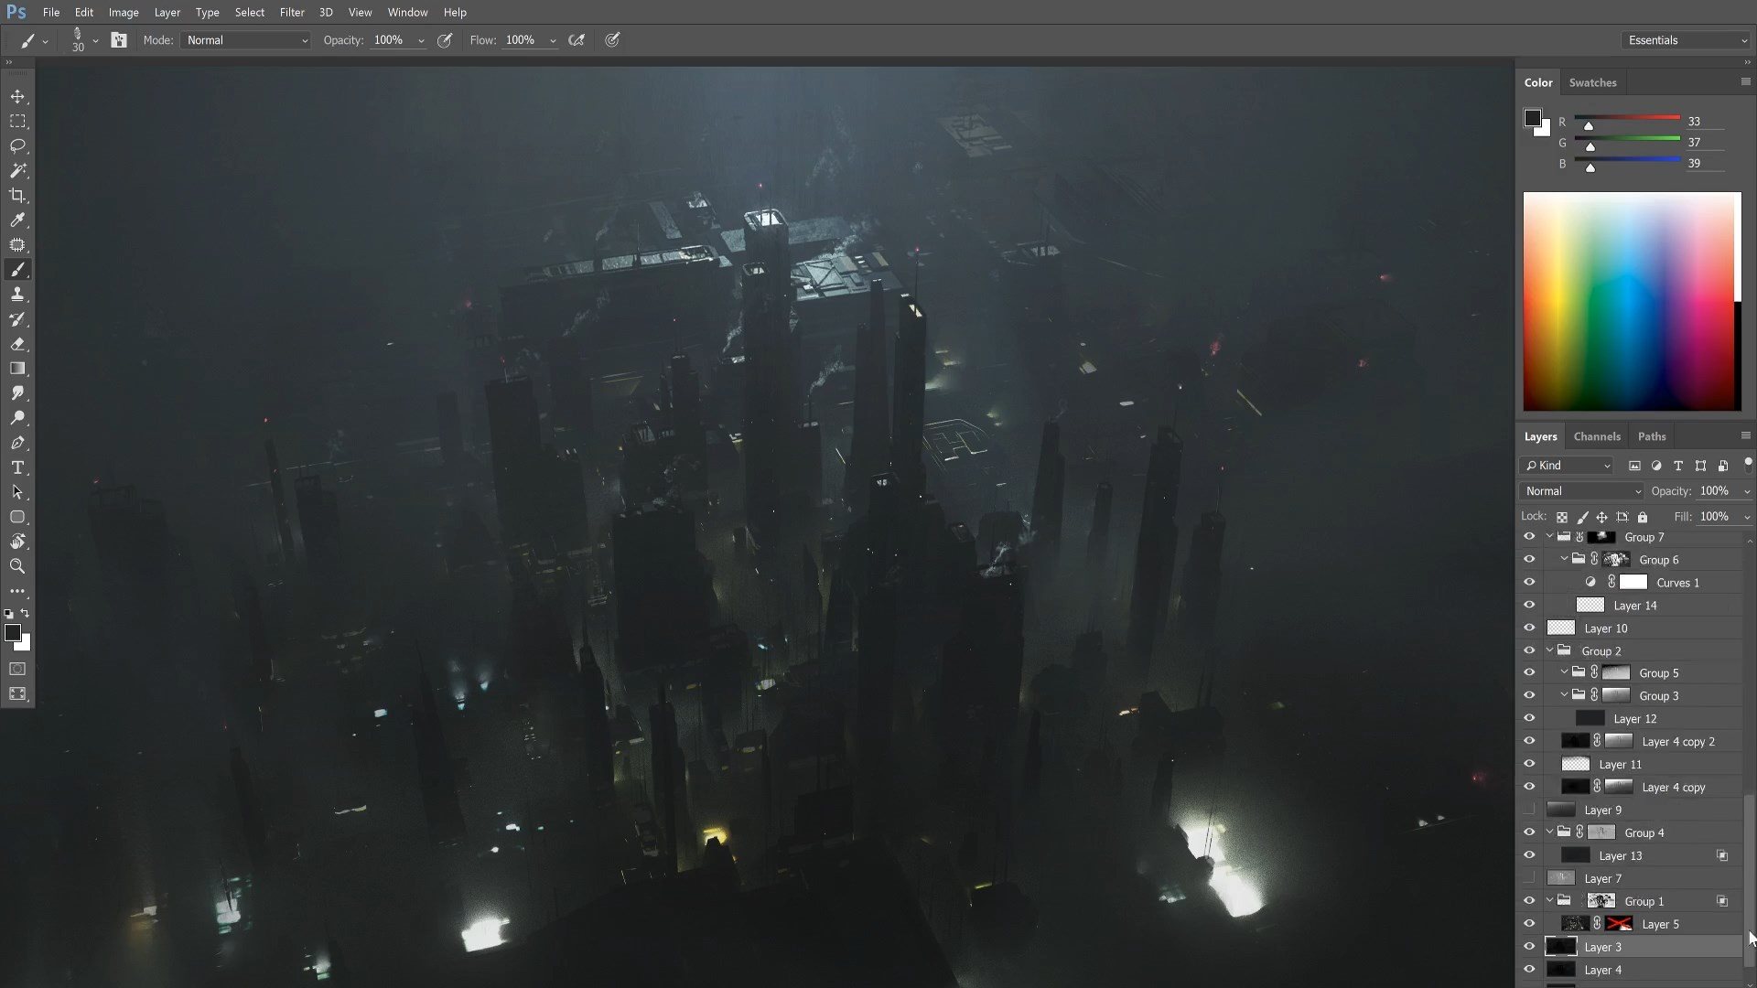Viewport: 1757px width, 988px height.
Task: Select the Lasso tool
Action: [17, 146]
